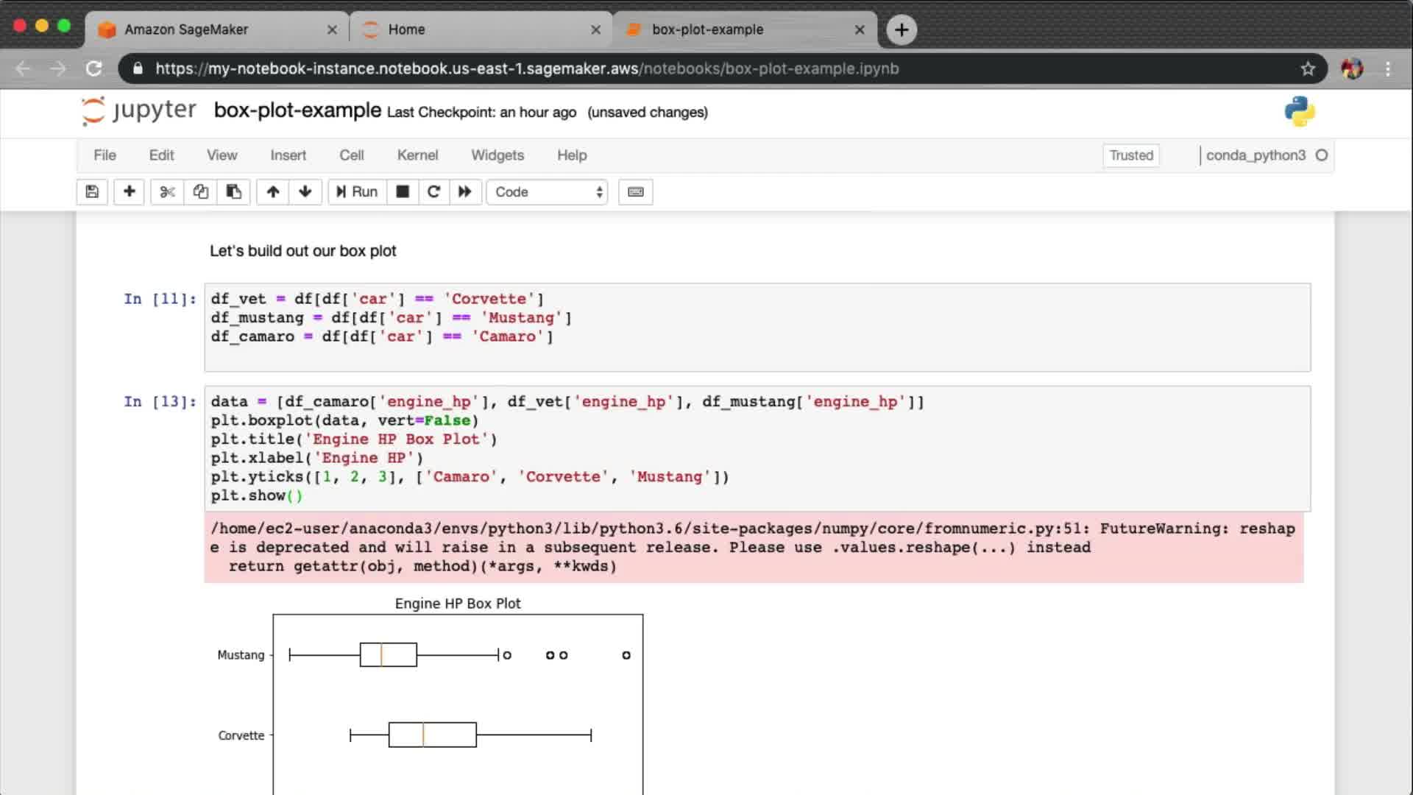Image resolution: width=1413 pixels, height=795 pixels.
Task: Open the Widgets menu
Action: pos(497,155)
